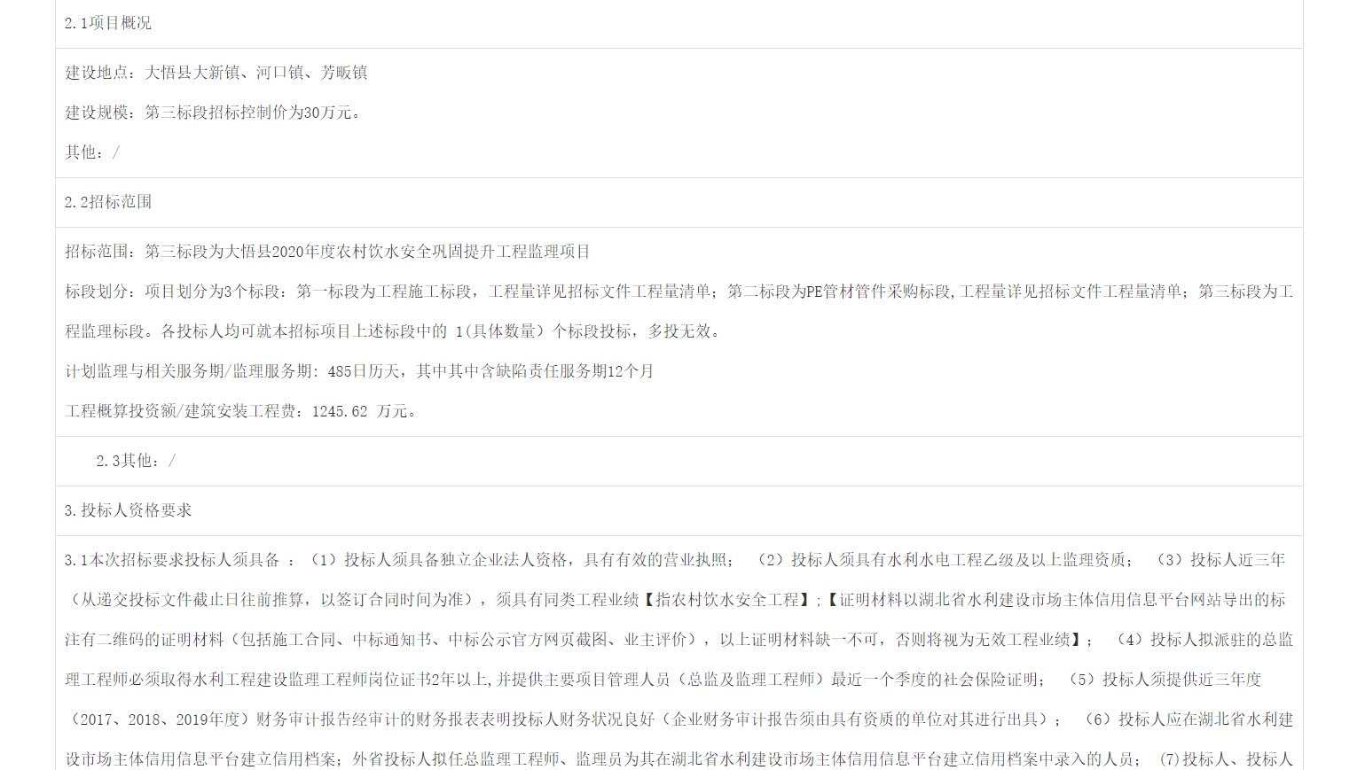Click the text 外省投标人拟任总监理工程师 in last line
The width and height of the screenshot is (1365, 770).
456,759
